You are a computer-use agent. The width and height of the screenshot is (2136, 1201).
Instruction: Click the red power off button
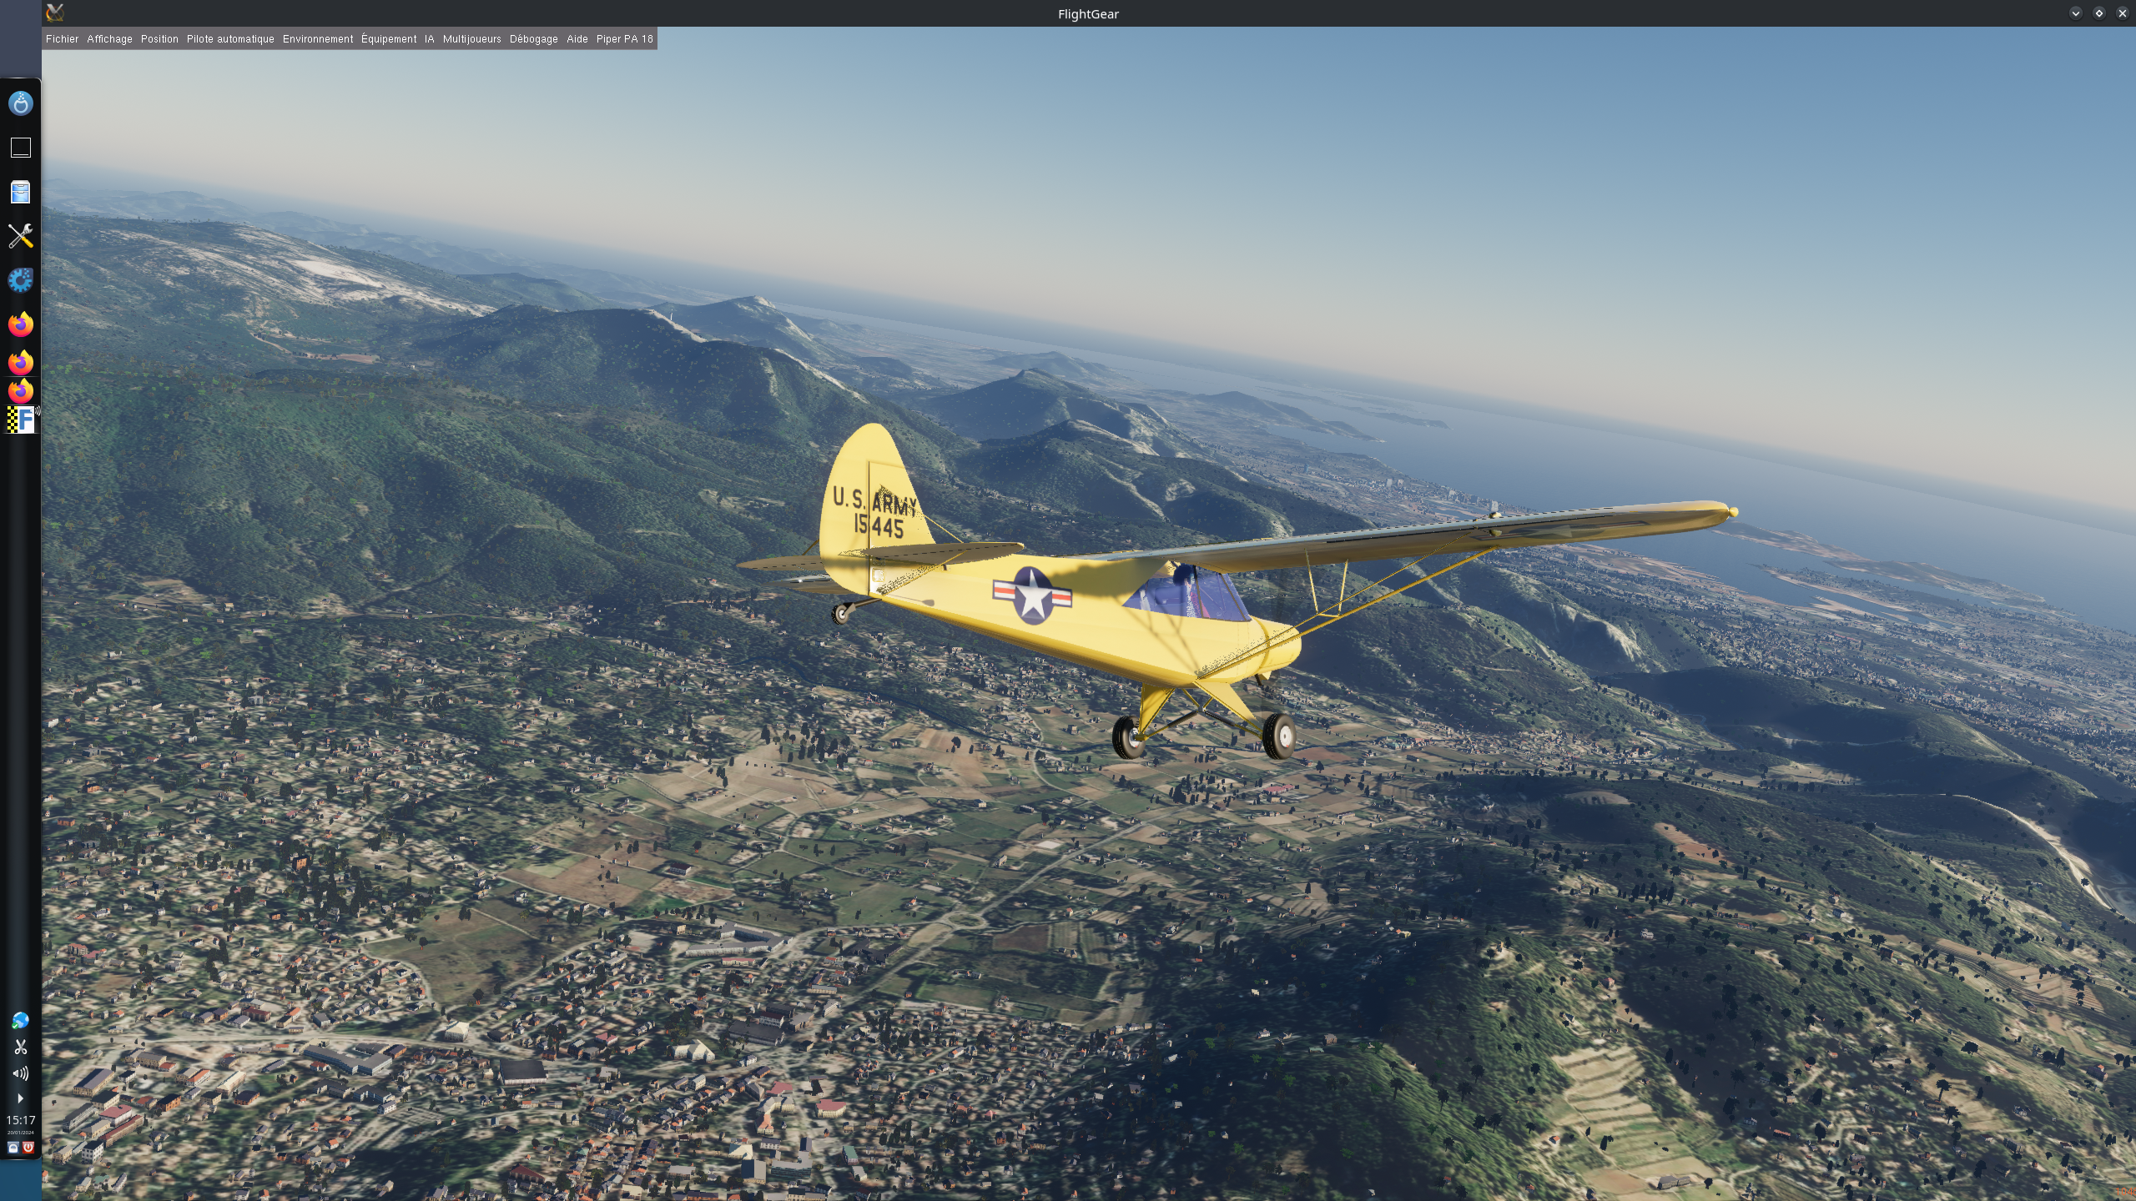click(28, 1148)
